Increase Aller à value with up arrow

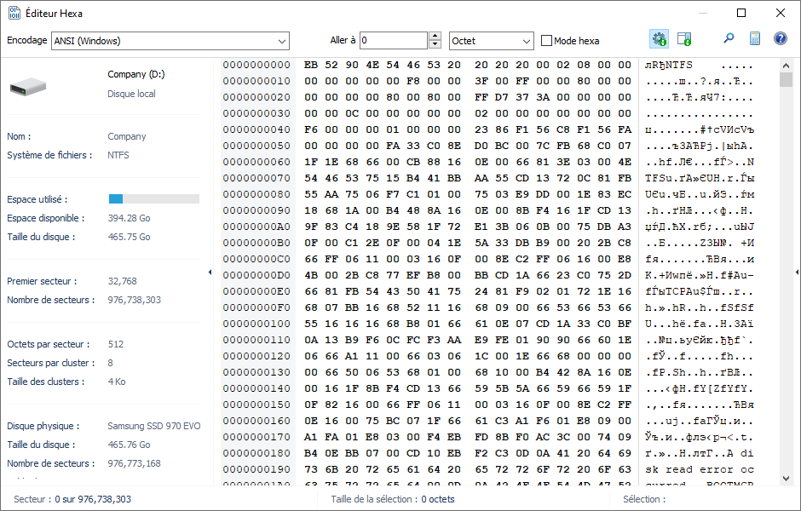tap(435, 37)
